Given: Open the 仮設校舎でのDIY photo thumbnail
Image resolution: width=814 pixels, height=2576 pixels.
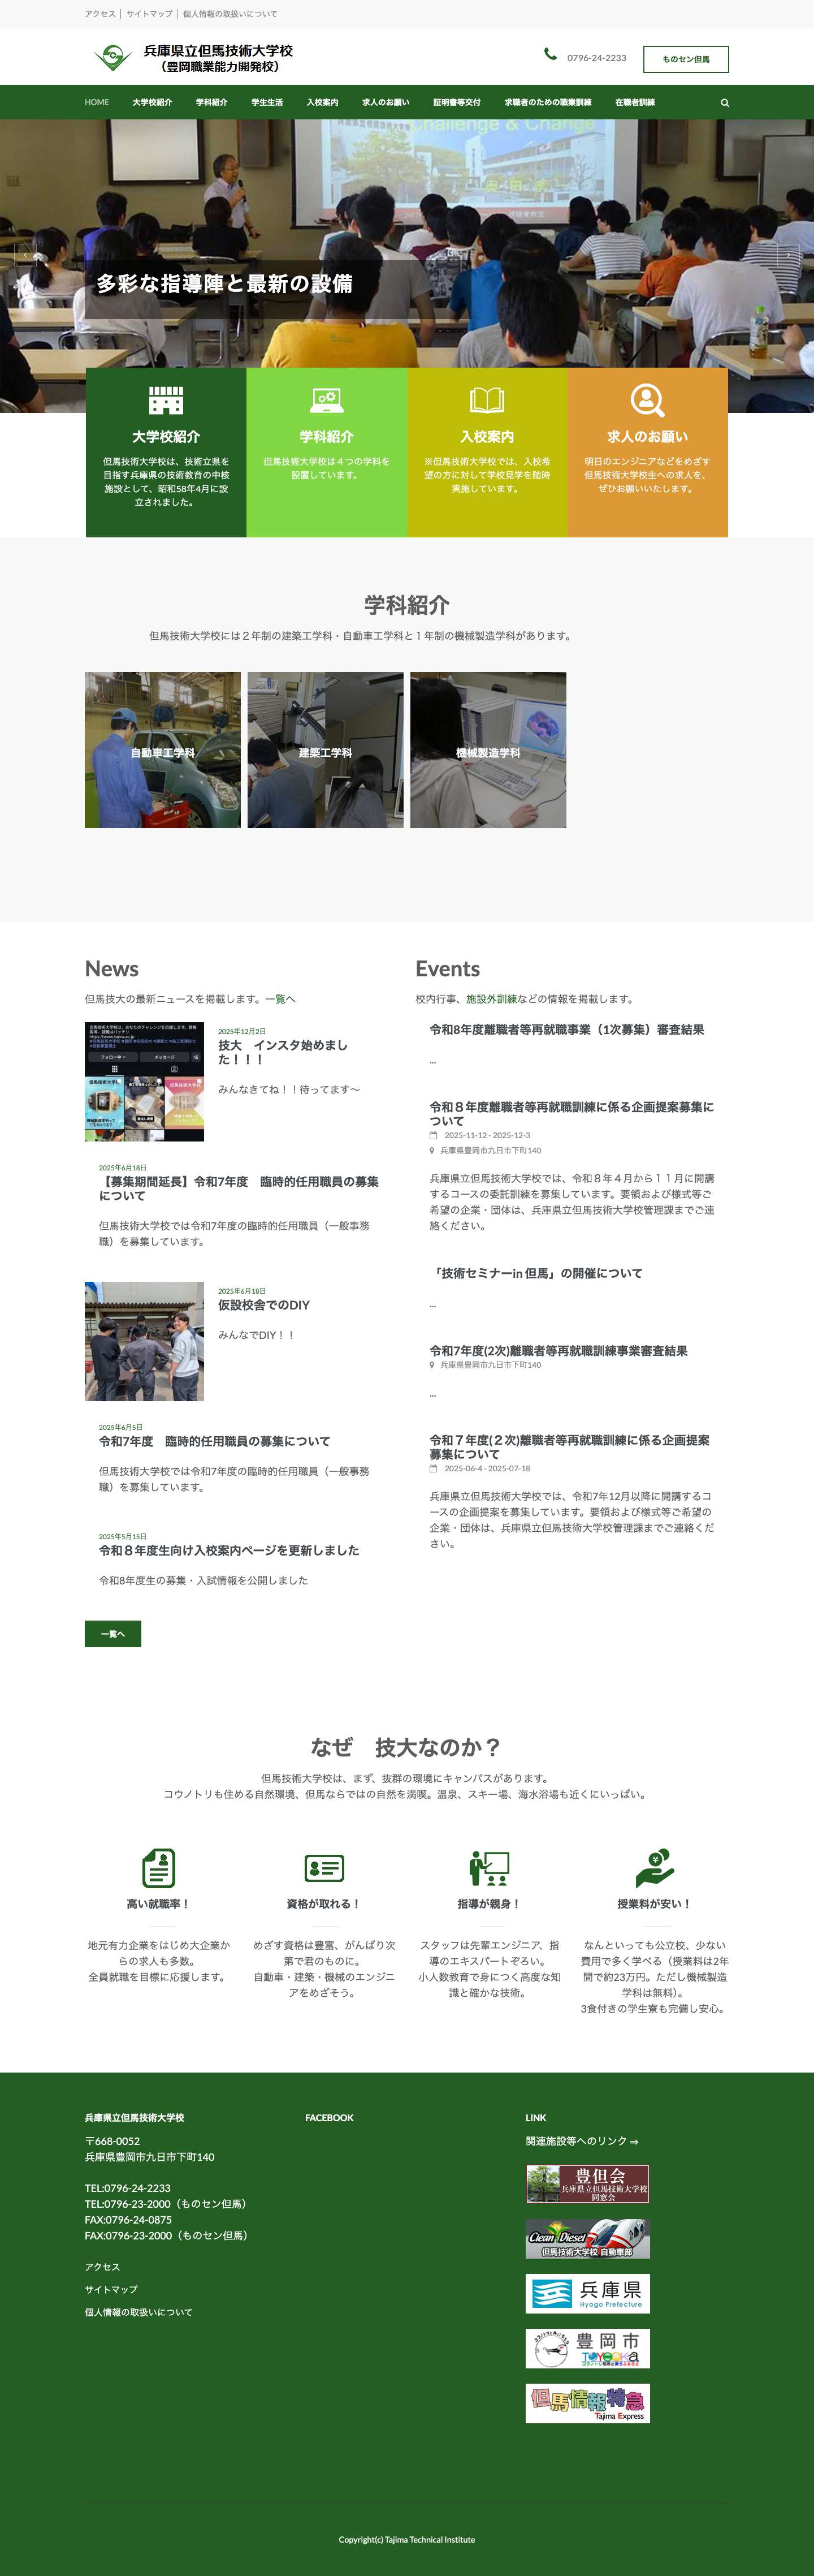Looking at the screenshot, I should tap(145, 1341).
